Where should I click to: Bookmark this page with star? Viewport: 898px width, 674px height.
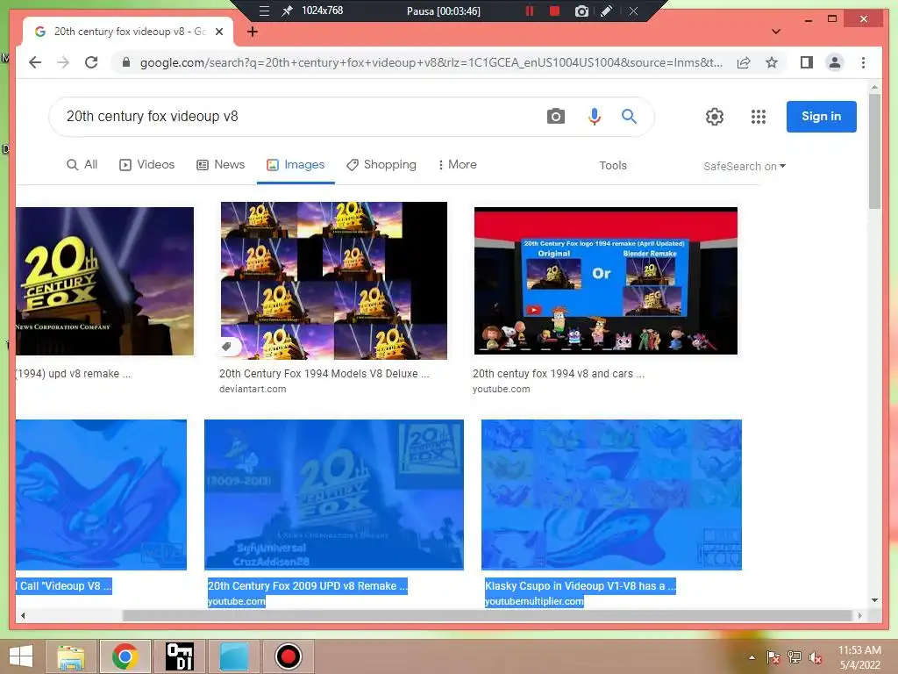click(772, 62)
